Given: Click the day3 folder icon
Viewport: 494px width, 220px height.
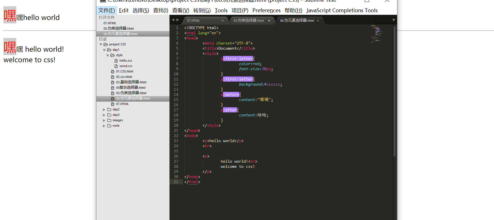Looking at the screenshot, I should pyautogui.click(x=109, y=115).
